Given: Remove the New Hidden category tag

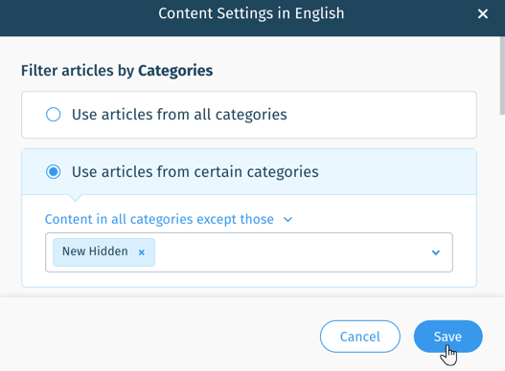Looking at the screenshot, I should [142, 252].
